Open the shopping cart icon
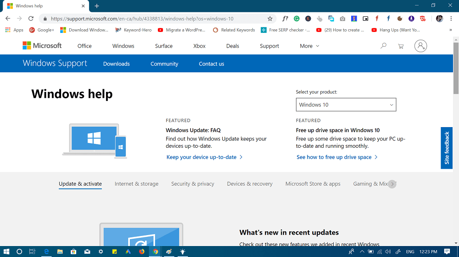 pyautogui.click(x=401, y=46)
